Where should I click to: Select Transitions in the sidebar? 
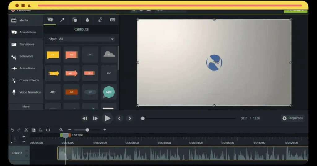26,44
